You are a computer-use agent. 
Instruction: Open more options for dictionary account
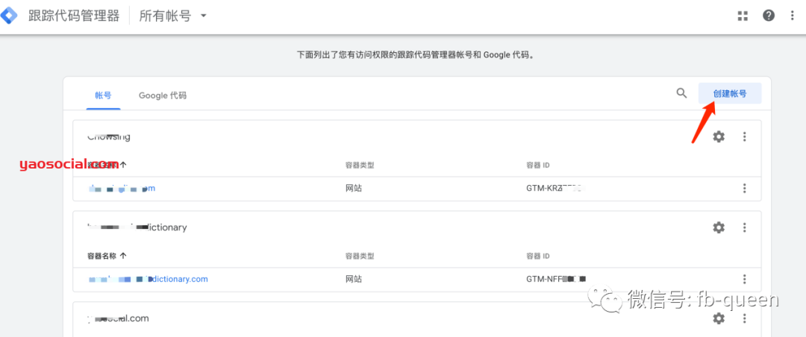(744, 227)
